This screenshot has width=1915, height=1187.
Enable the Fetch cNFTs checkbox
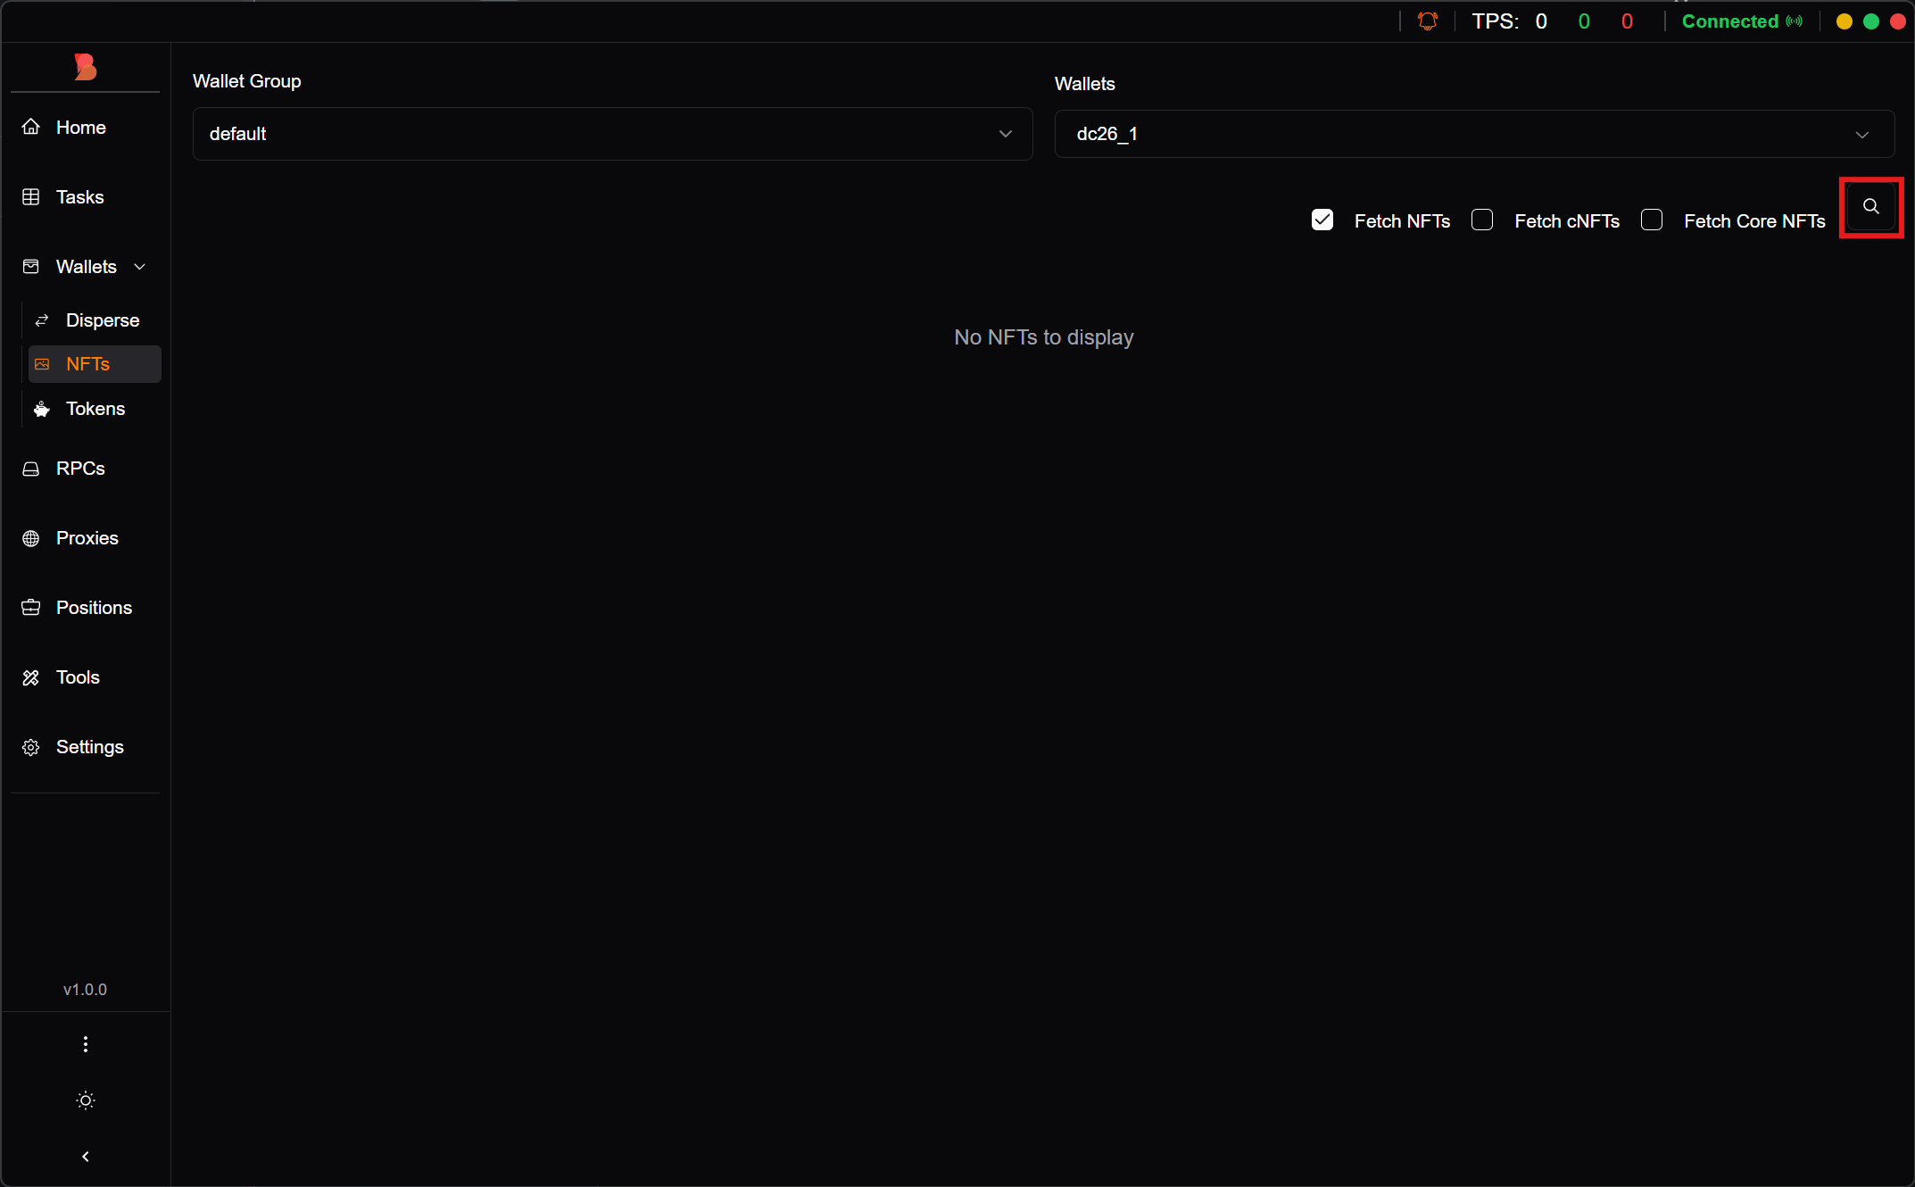1482,220
